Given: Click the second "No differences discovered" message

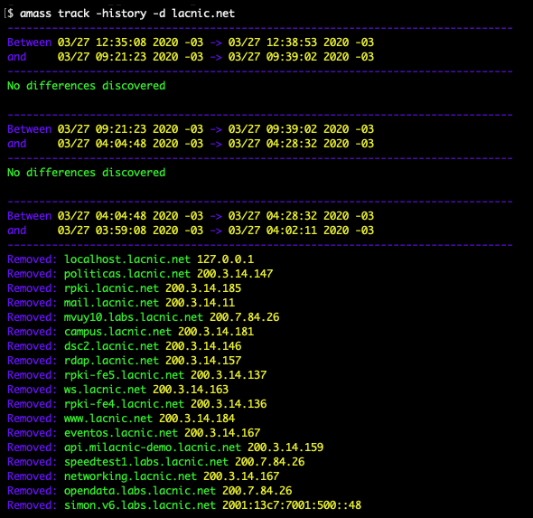Looking at the screenshot, I should point(87,173).
